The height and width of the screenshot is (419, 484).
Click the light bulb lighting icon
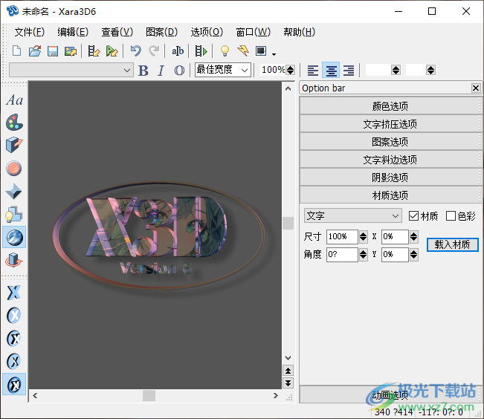[x=225, y=51]
